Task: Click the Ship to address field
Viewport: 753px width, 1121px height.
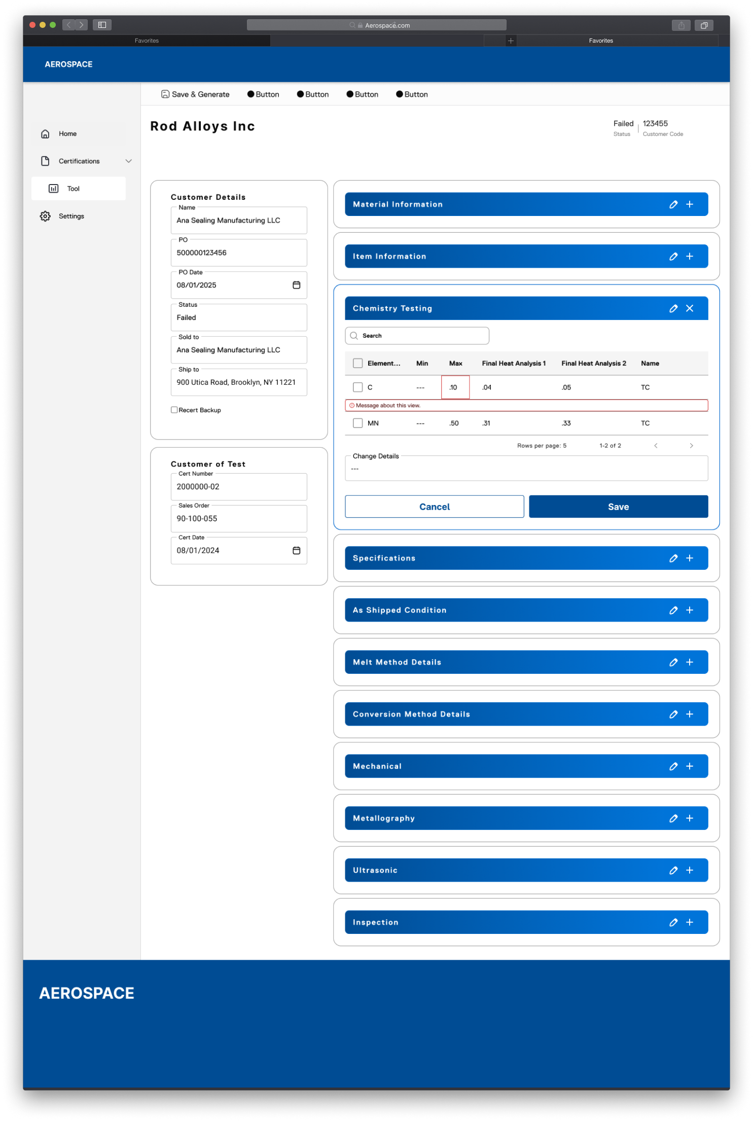Action: coord(239,382)
